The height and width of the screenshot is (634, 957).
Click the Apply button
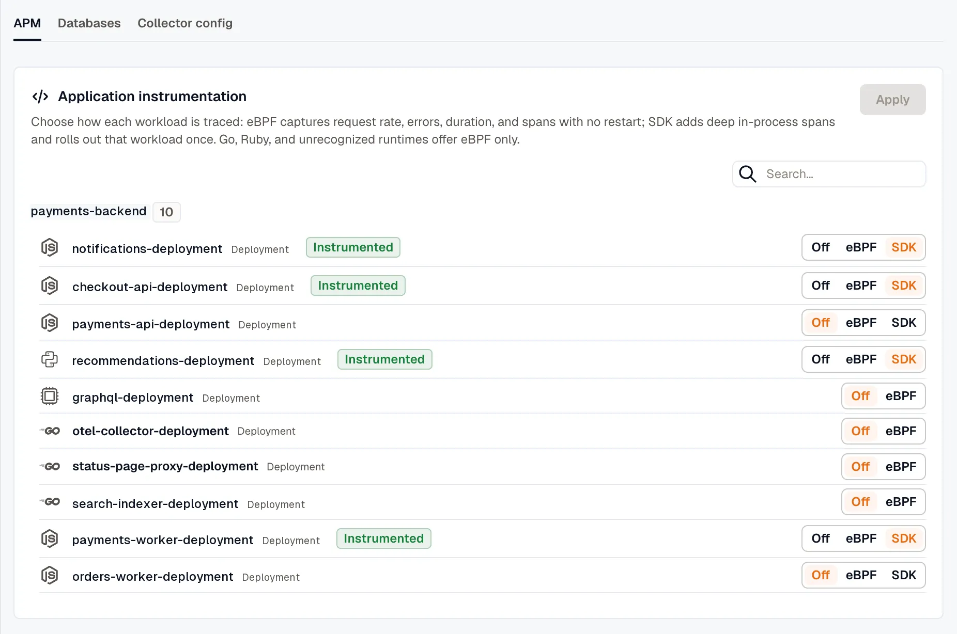[892, 100]
